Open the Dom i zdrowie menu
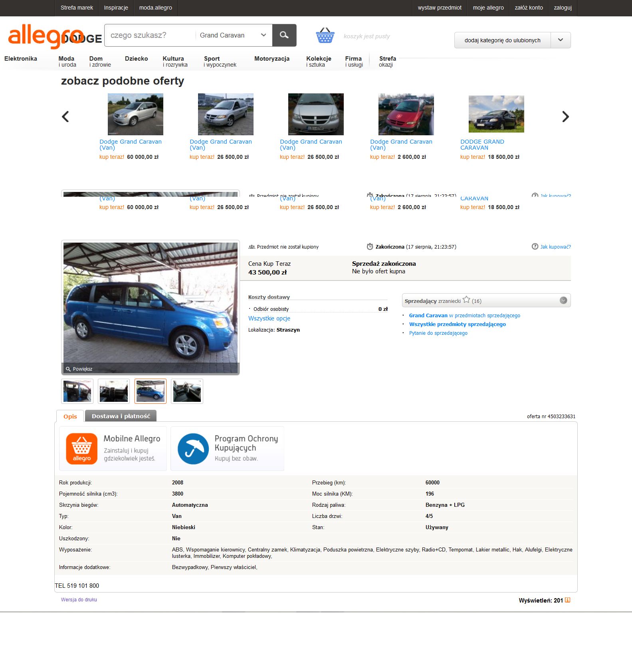Screen dimensions: 632x662 (x=100, y=61)
